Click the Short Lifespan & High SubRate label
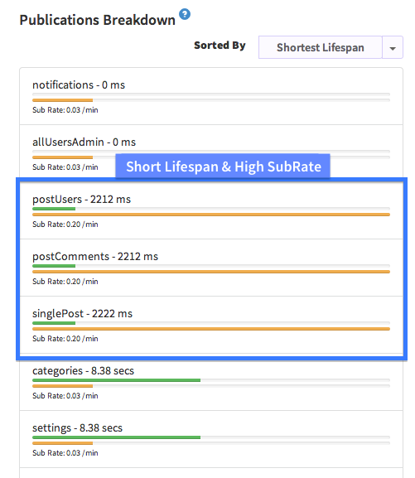The height and width of the screenshot is (478, 415). pyautogui.click(x=223, y=167)
